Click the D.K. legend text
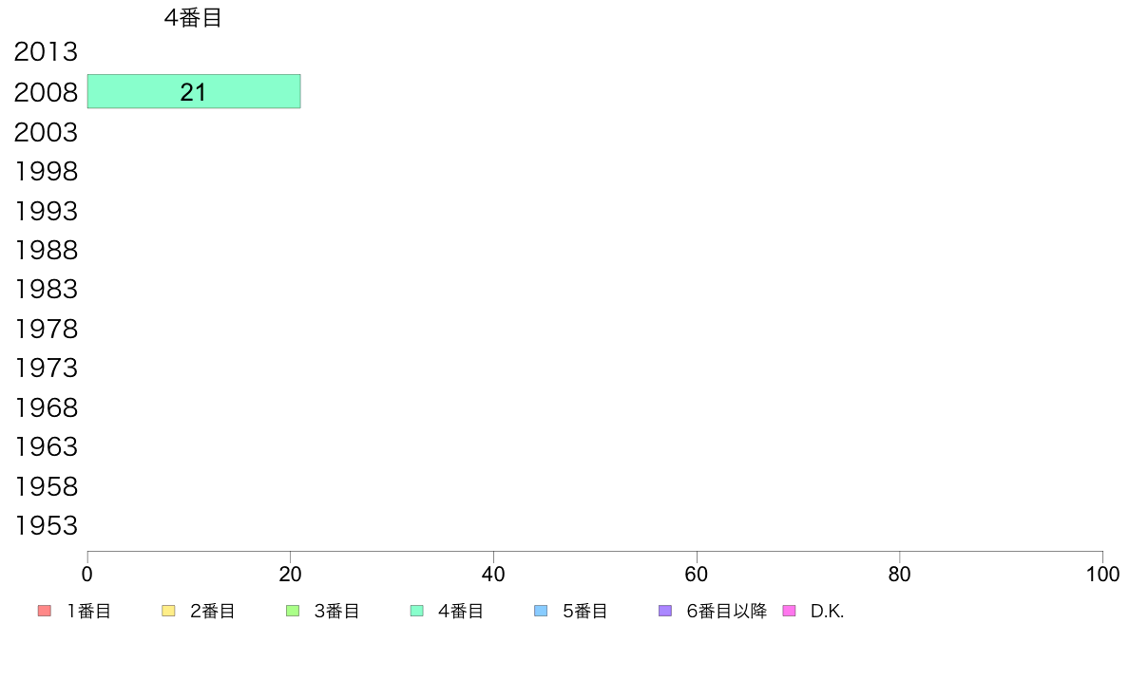The height and width of the screenshot is (699, 1129). coord(828,612)
